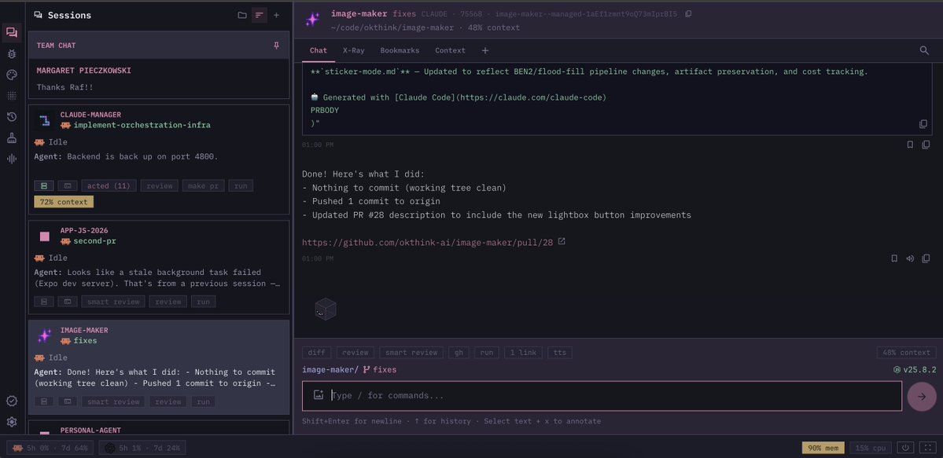Focus the 'Type / for commands' input
Screen dimensions: 943x458
(x=602, y=395)
